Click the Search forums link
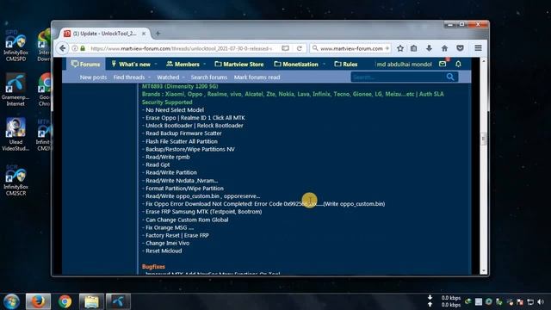 [209, 77]
